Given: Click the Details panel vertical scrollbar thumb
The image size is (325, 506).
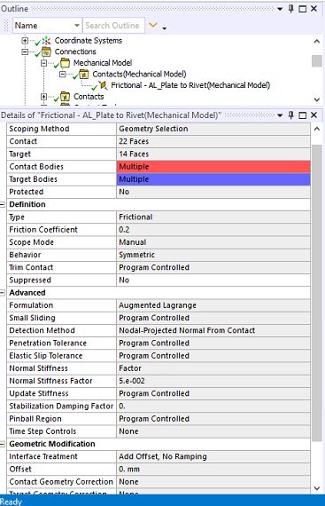Looking at the screenshot, I should coord(317,293).
